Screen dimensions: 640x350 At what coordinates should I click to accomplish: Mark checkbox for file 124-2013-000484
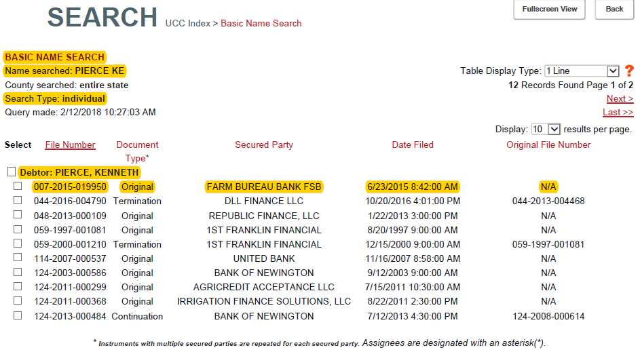point(18,315)
